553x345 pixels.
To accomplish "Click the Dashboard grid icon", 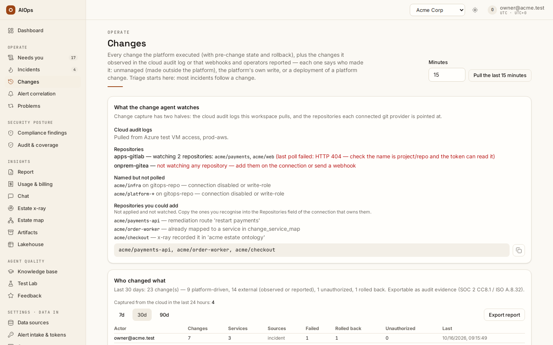I will pyautogui.click(x=11, y=31).
